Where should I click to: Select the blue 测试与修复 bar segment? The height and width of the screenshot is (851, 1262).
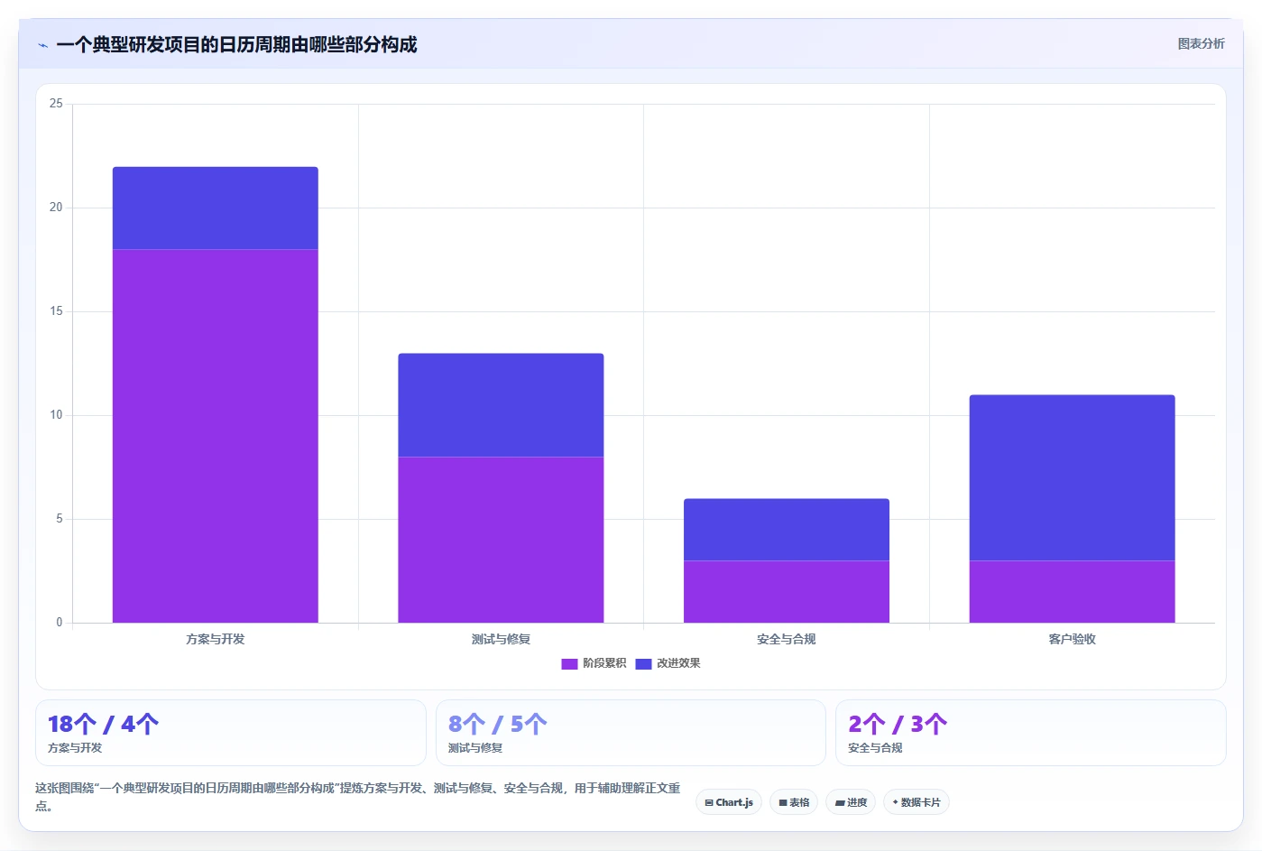pyautogui.click(x=501, y=405)
